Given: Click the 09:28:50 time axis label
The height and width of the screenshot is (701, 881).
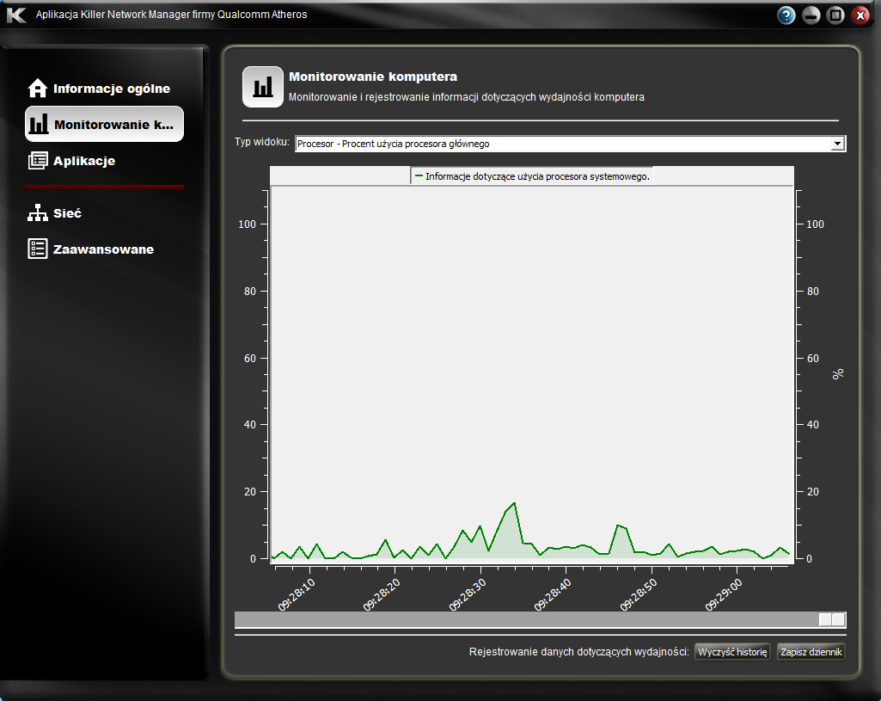Looking at the screenshot, I should [x=638, y=594].
